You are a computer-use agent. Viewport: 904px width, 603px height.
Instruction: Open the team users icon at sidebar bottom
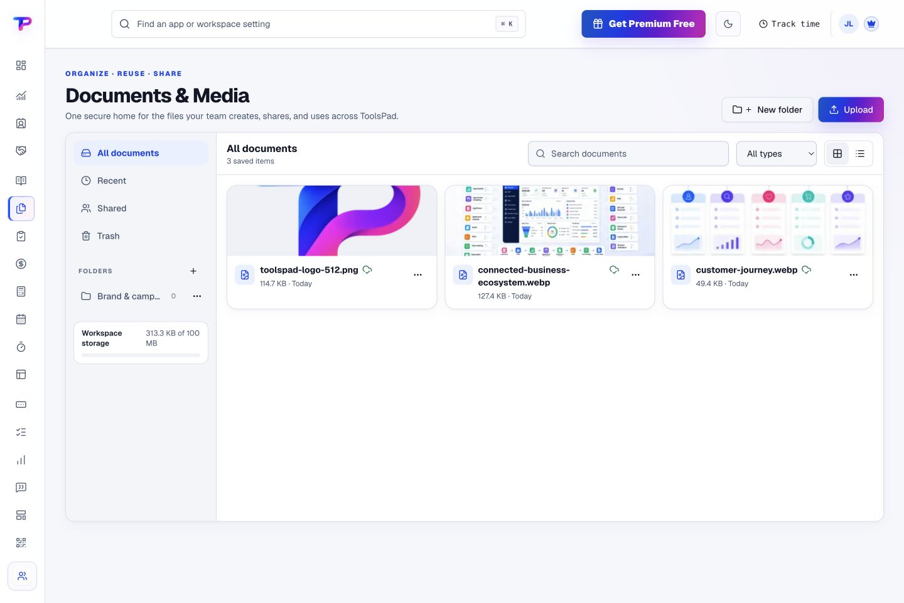tap(22, 576)
